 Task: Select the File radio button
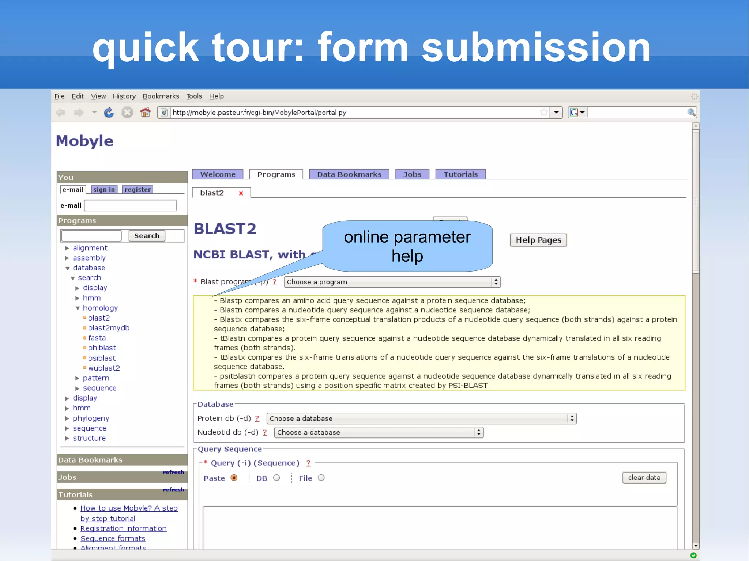pyautogui.click(x=321, y=478)
